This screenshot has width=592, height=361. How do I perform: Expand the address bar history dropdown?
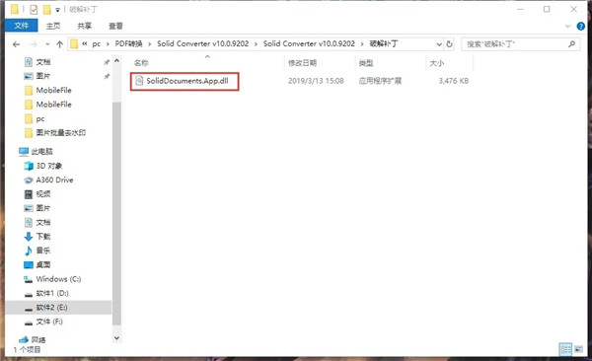point(439,44)
